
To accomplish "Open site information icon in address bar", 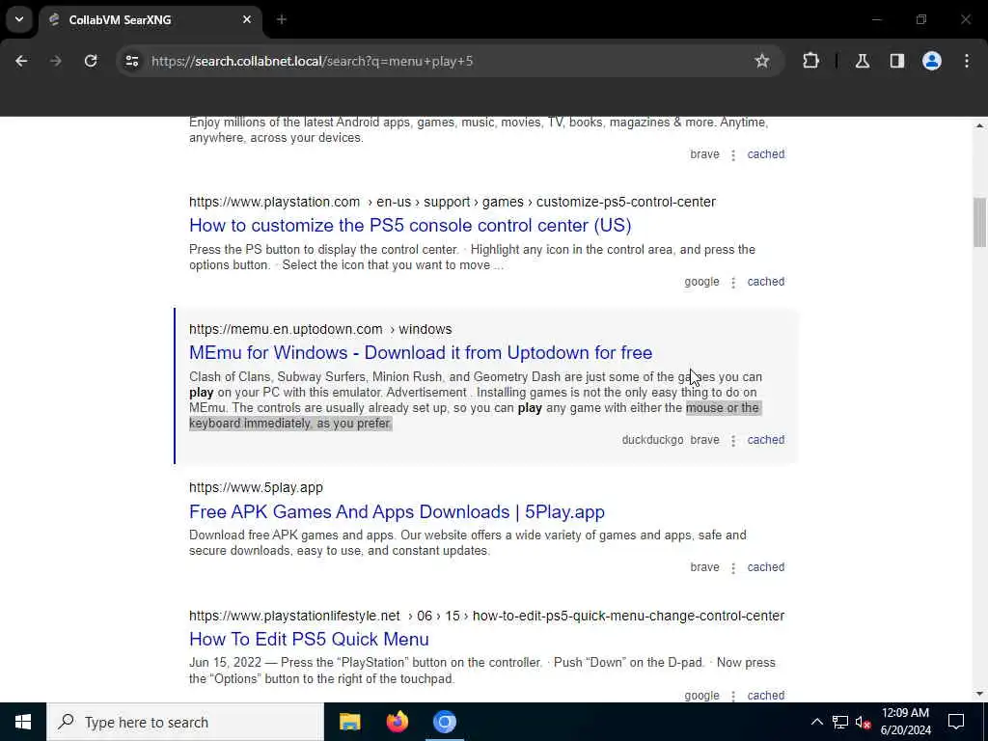I will pyautogui.click(x=131, y=61).
